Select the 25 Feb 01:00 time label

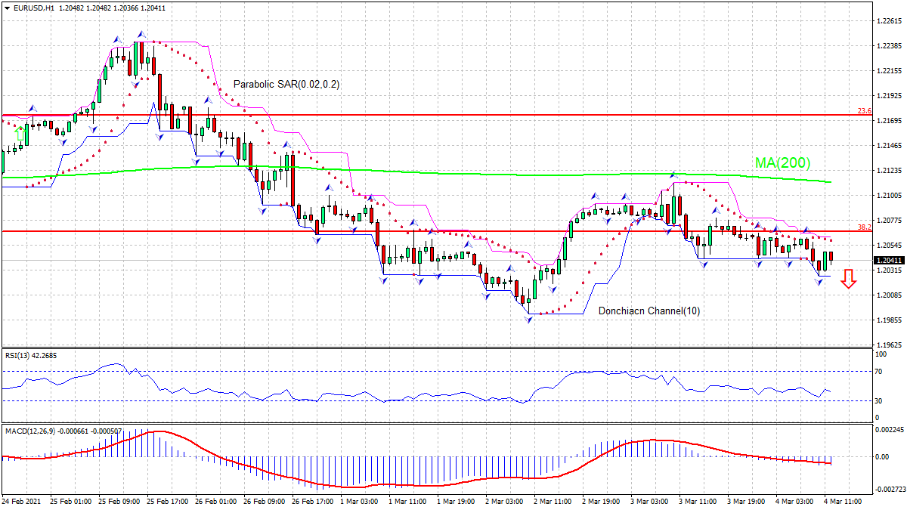pos(70,501)
